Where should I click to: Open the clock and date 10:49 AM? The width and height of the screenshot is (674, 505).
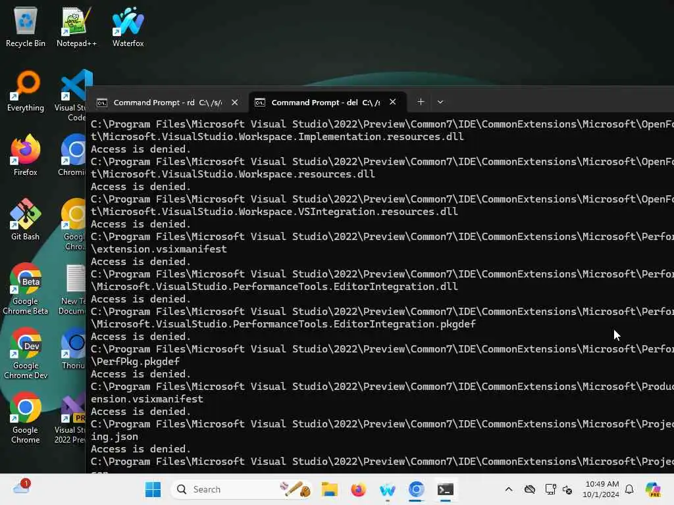[x=602, y=489]
